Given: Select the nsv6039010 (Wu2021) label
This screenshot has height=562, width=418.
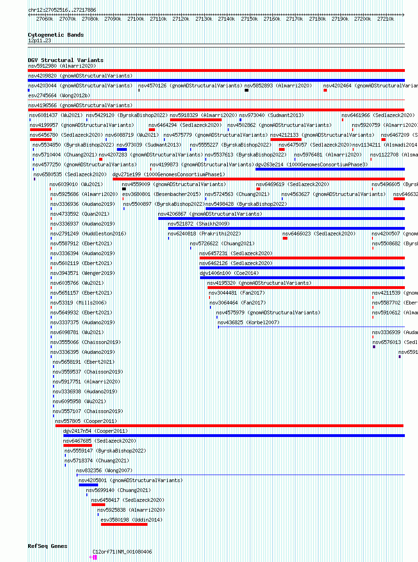Looking at the screenshot, I should click(x=76, y=184).
